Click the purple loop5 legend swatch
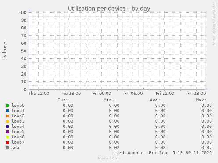The width and height of the screenshot is (218, 163). pyautogui.click(x=7, y=132)
